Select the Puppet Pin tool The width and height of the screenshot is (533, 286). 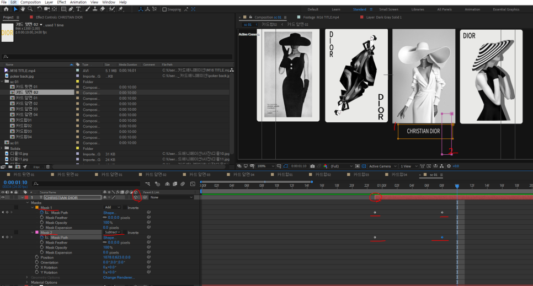click(x=121, y=9)
